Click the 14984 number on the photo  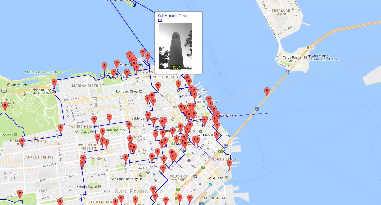pos(175,67)
